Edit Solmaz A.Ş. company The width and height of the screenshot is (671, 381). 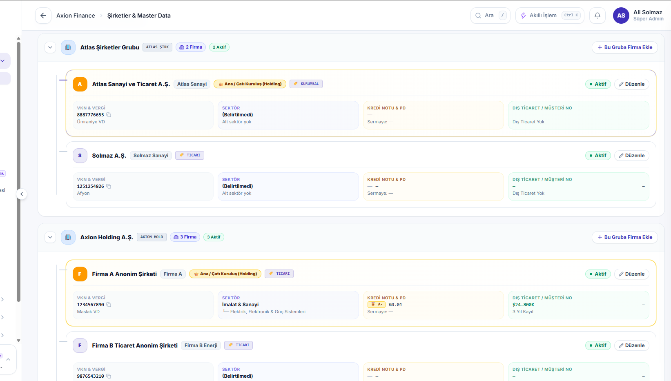click(631, 156)
